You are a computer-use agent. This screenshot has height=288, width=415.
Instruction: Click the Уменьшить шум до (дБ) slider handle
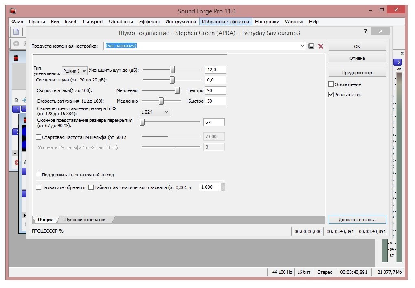172,70
